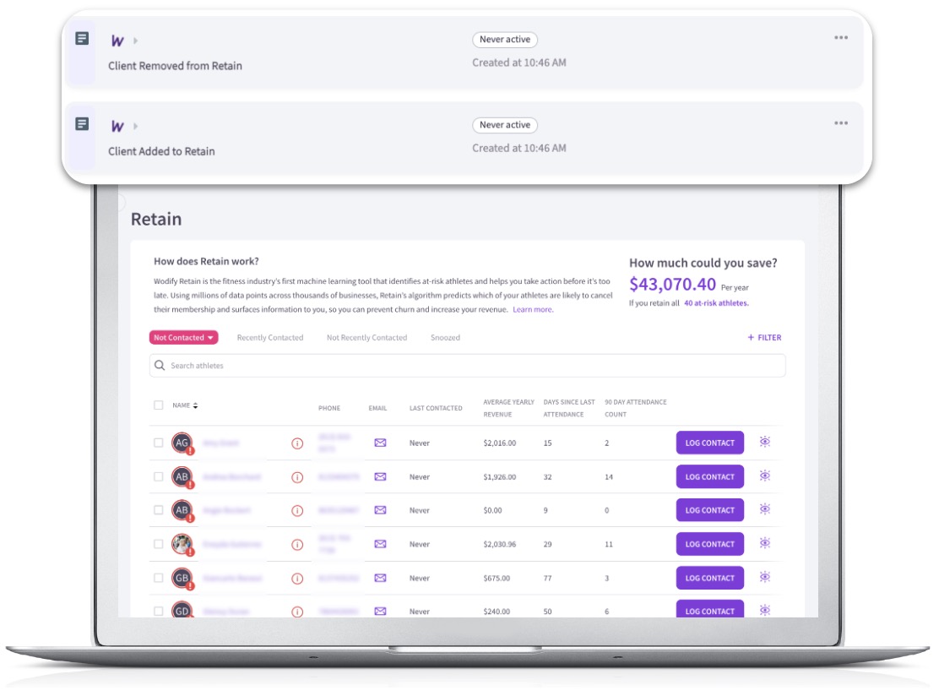Toggle the eye icon in the $0.00 row
Viewport: 939px width, 696px height.
point(765,509)
